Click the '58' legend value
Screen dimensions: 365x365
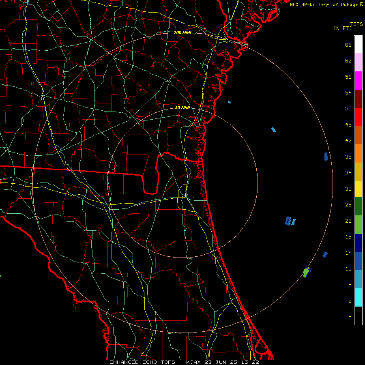pyautogui.click(x=348, y=77)
